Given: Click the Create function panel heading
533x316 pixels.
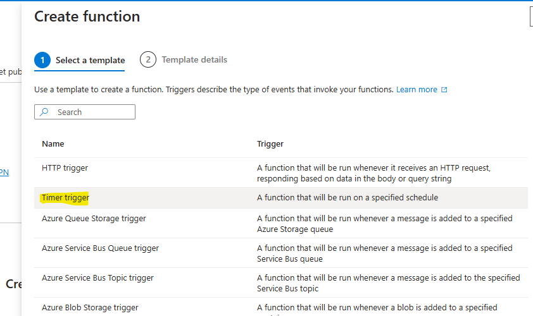Looking at the screenshot, I should click(87, 17).
